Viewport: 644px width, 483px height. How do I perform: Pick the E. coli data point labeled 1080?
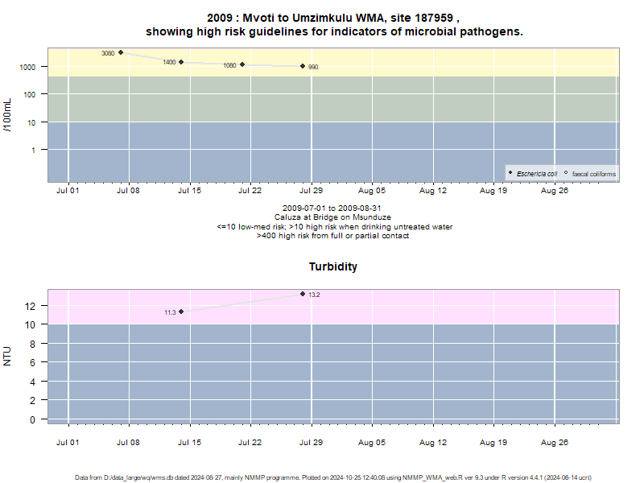(x=242, y=64)
